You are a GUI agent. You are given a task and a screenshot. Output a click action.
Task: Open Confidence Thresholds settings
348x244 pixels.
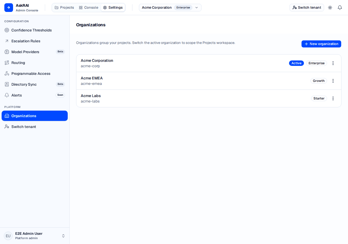[35, 30]
